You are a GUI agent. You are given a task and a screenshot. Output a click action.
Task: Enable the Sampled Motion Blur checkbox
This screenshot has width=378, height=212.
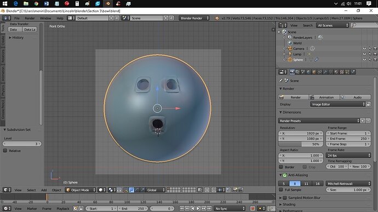285,198
